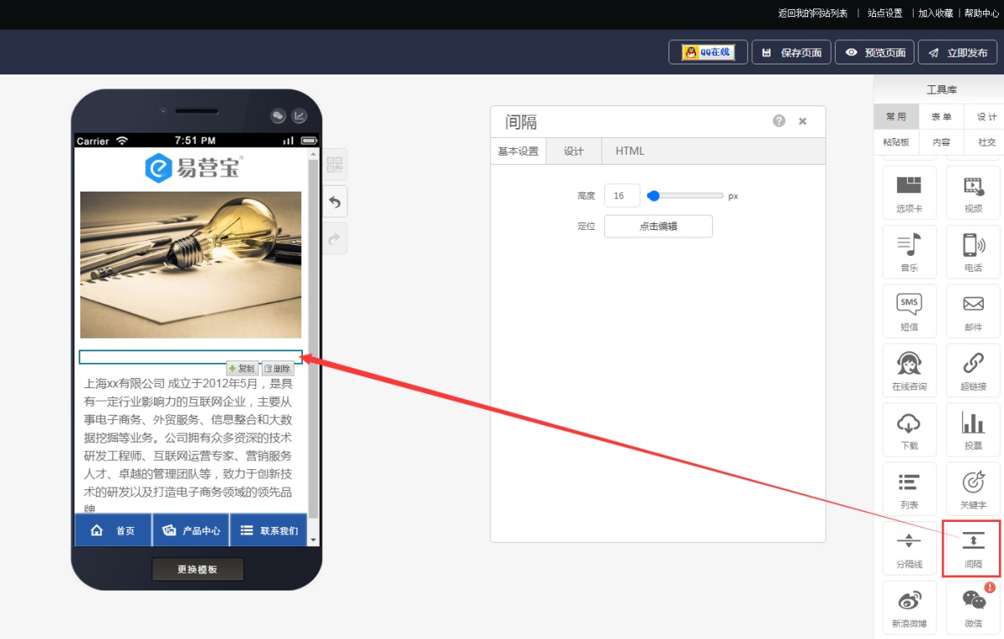Click the 高度 value input field
The height and width of the screenshot is (639, 1004).
tap(622, 196)
